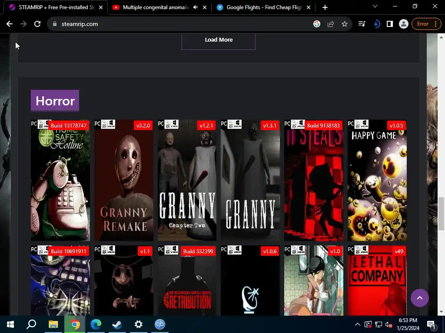
Task: Open the Build 10691911 game card
Action: pos(60,281)
